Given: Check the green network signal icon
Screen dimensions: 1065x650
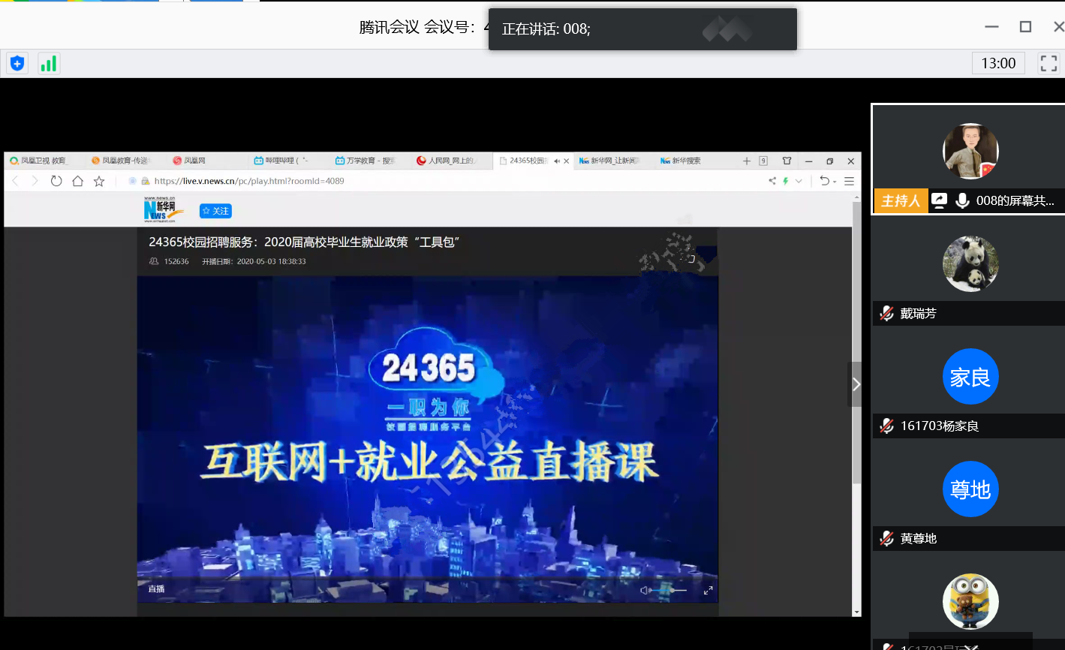Looking at the screenshot, I should [x=49, y=64].
